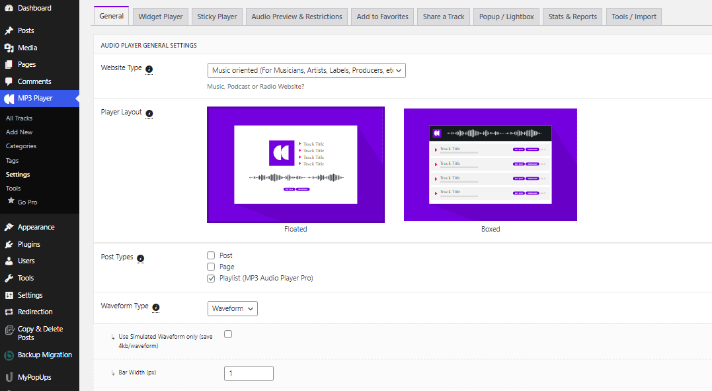The image size is (712, 391).
Task: Open Comments menu item
Action: click(x=40, y=81)
